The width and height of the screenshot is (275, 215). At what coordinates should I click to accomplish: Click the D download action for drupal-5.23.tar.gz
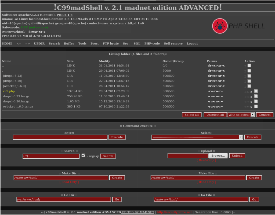[251, 97]
